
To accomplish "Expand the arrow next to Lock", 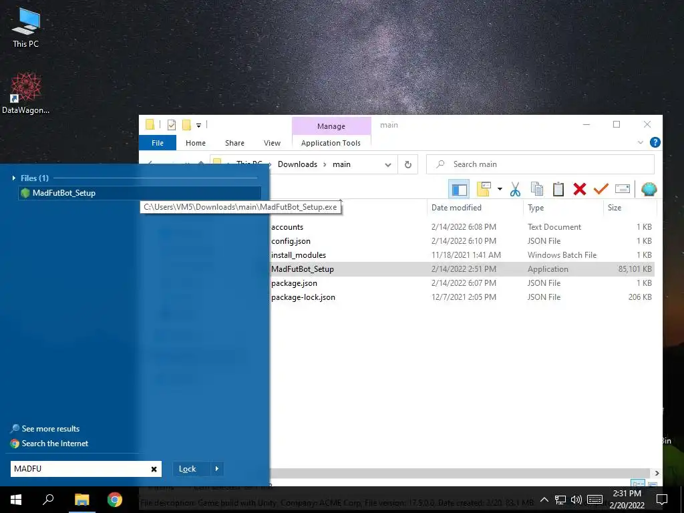I will (x=217, y=469).
